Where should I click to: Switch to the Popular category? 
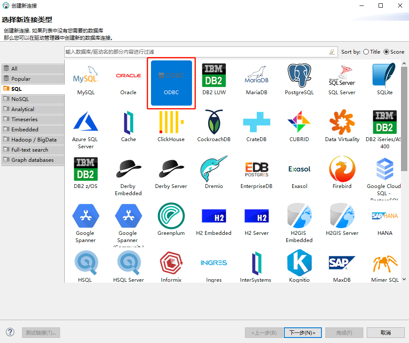pyautogui.click(x=33, y=79)
